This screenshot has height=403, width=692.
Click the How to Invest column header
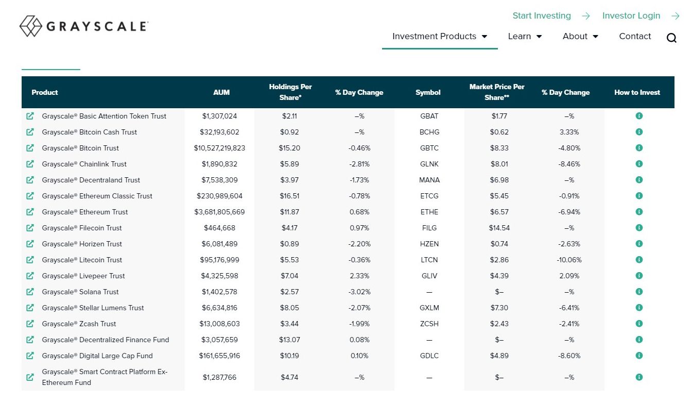[637, 92]
